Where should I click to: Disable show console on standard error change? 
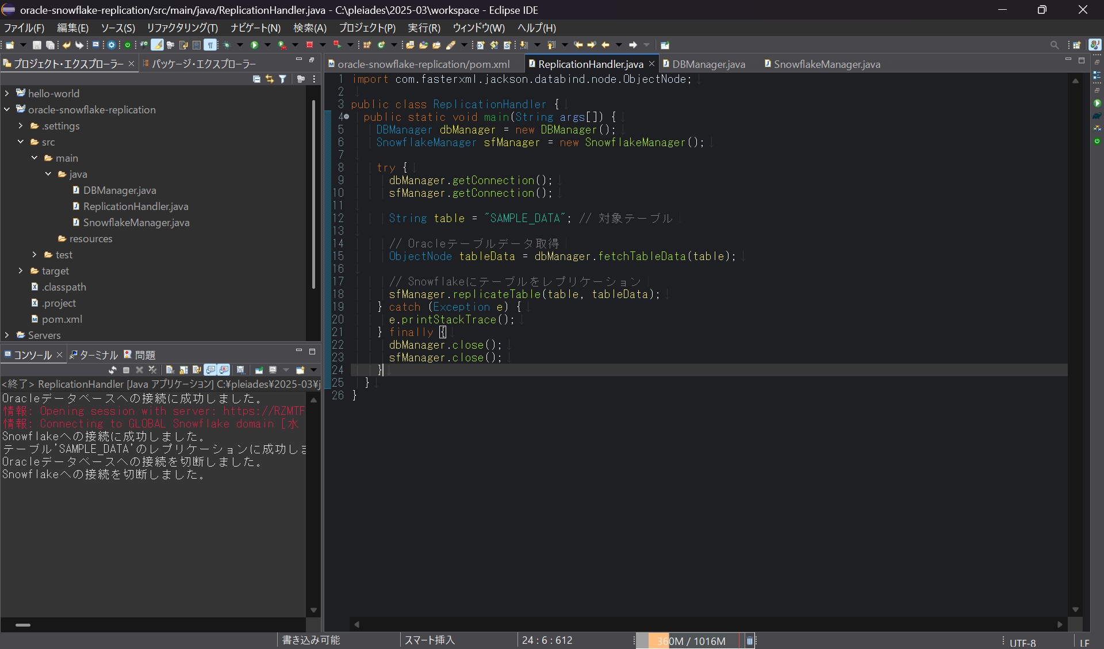pyautogui.click(x=223, y=370)
